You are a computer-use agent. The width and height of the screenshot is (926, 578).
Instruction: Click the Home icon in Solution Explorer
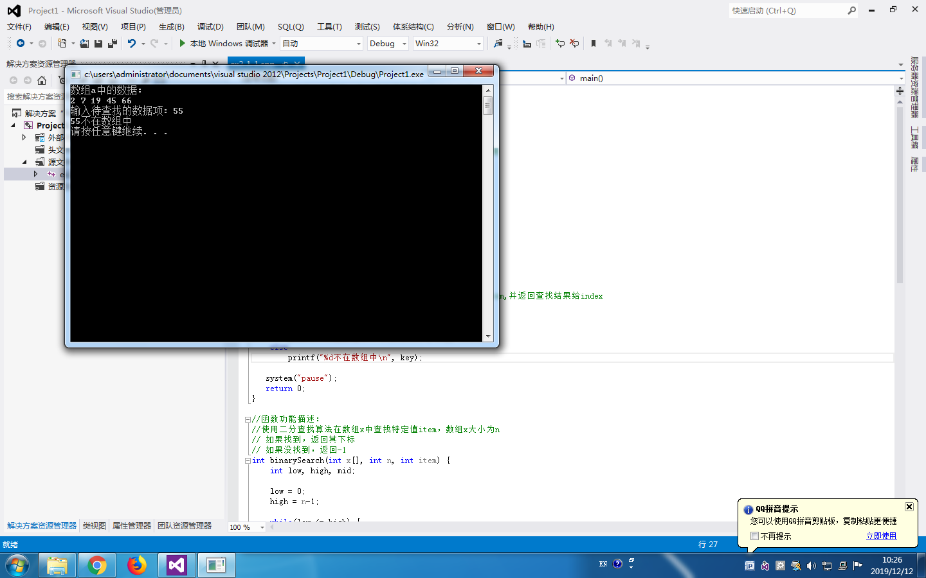[x=42, y=80]
